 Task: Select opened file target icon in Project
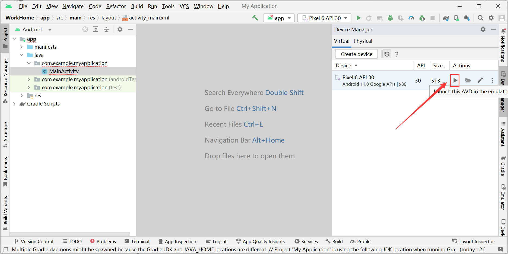(85, 29)
